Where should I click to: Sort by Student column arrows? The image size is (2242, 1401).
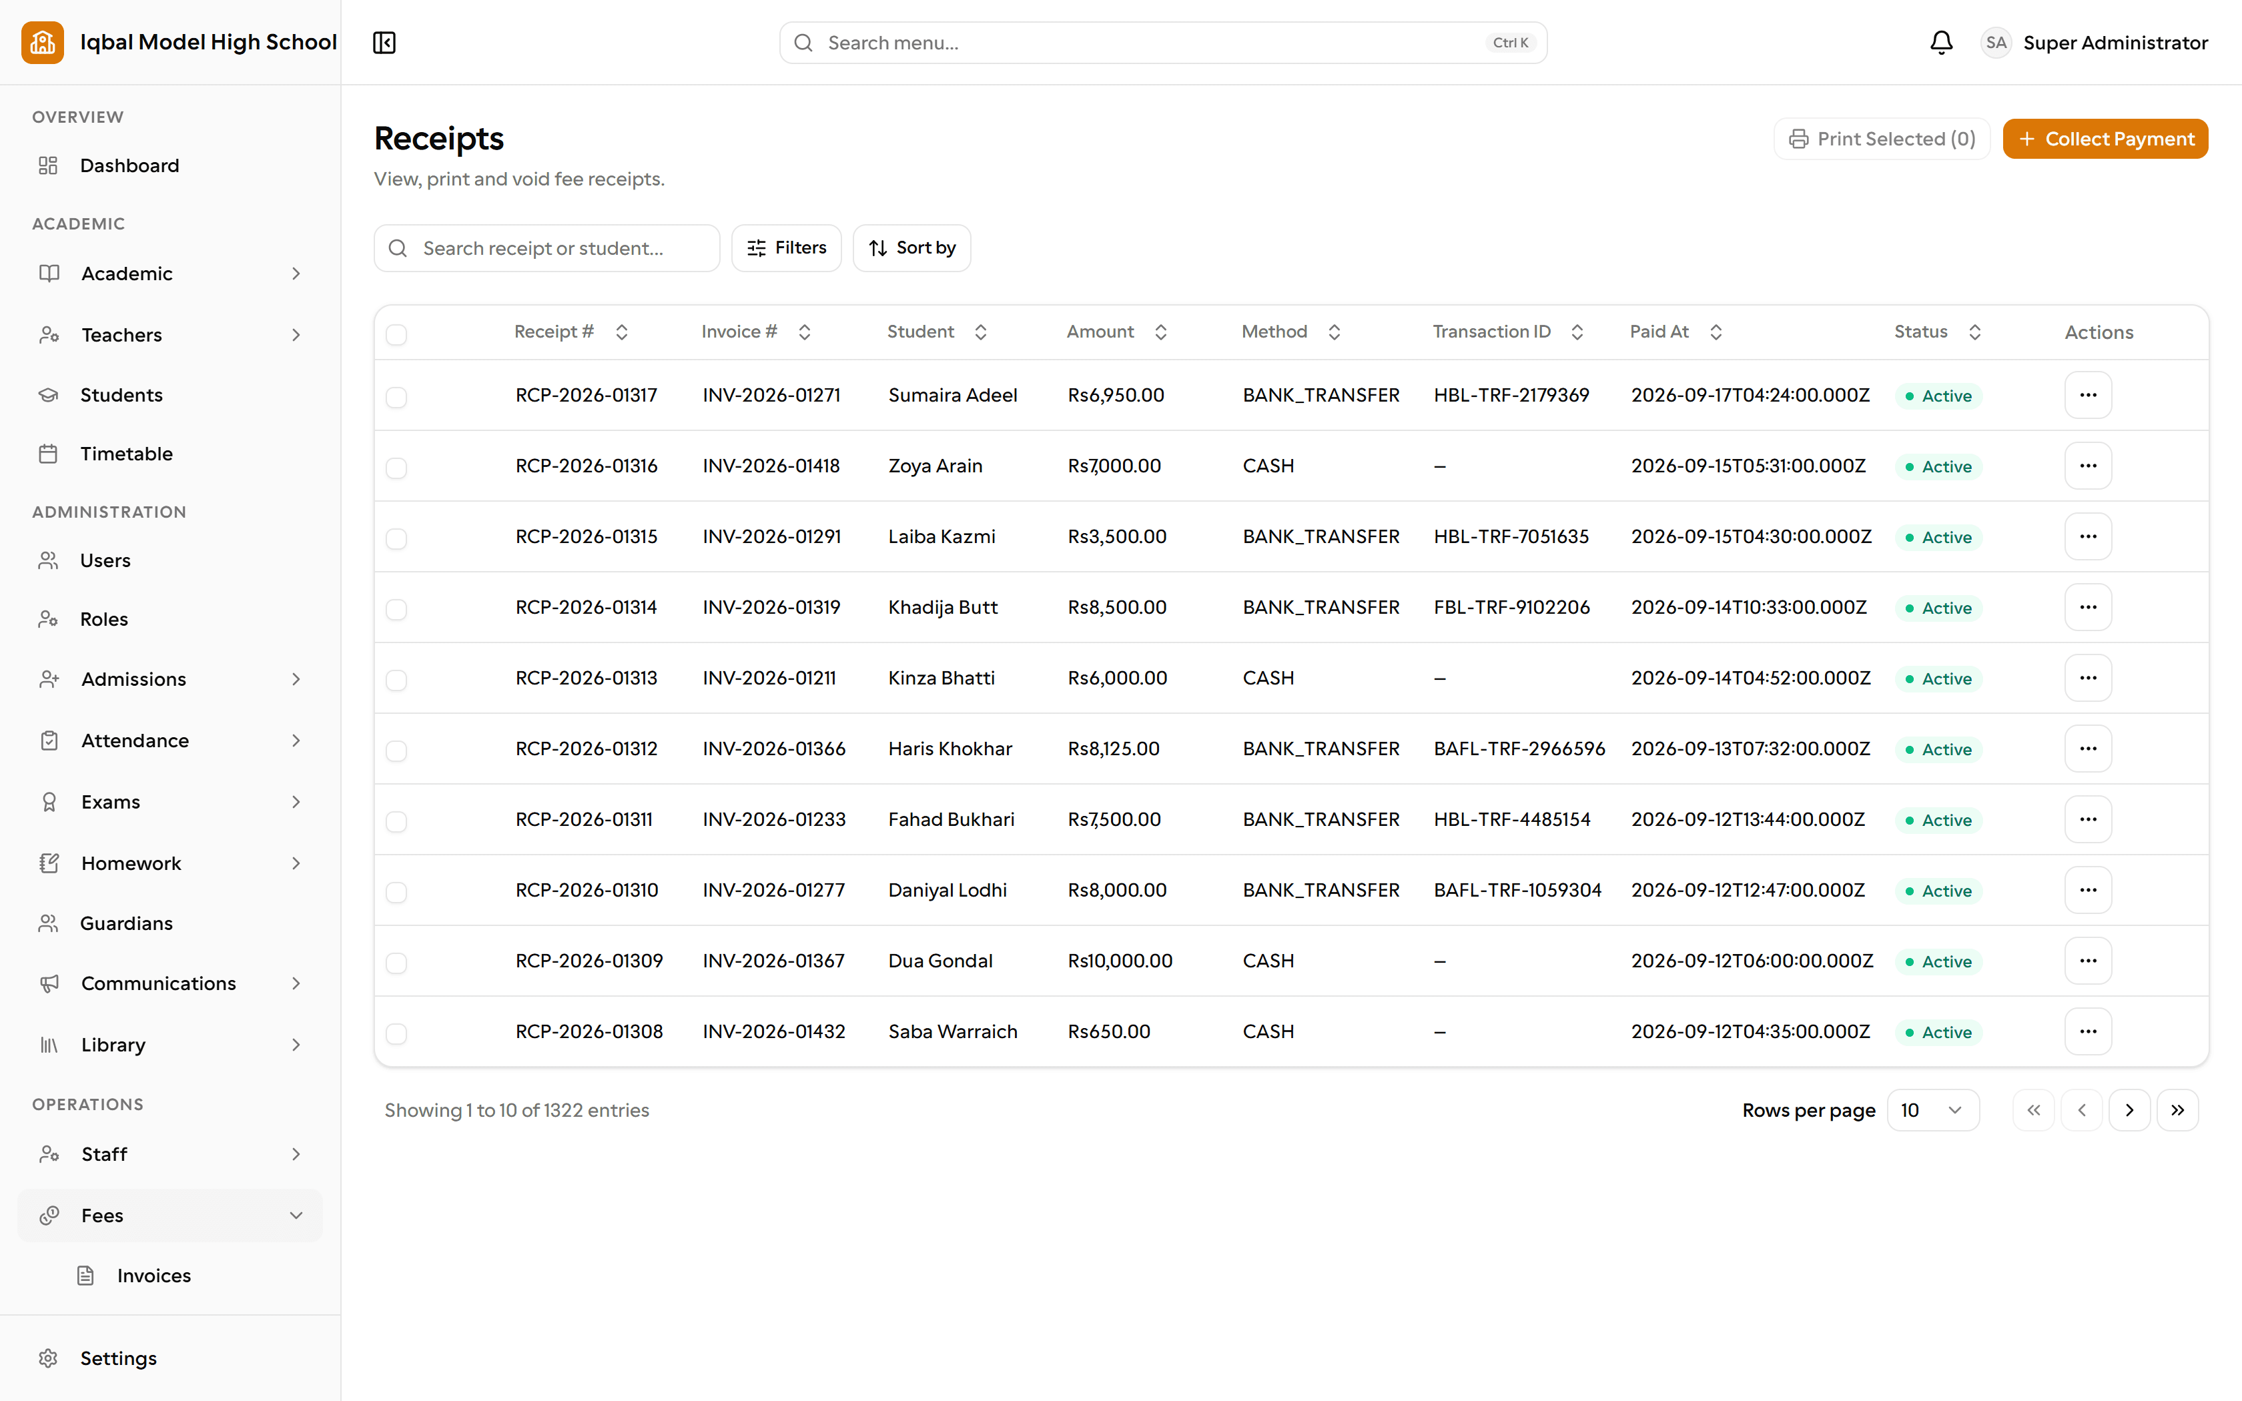coord(980,332)
